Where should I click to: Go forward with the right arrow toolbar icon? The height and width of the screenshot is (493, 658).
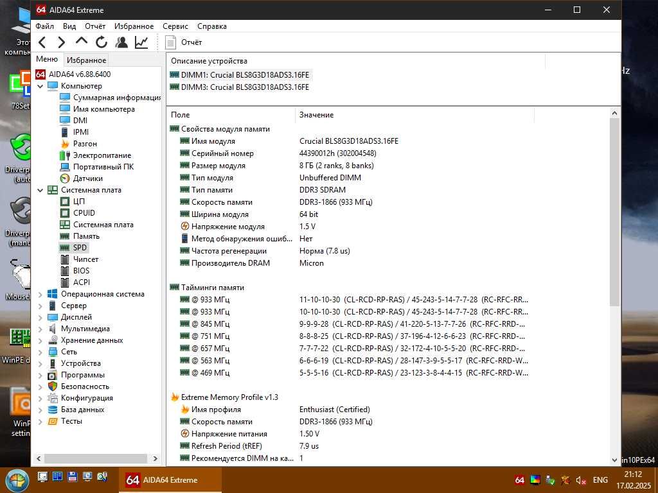61,42
